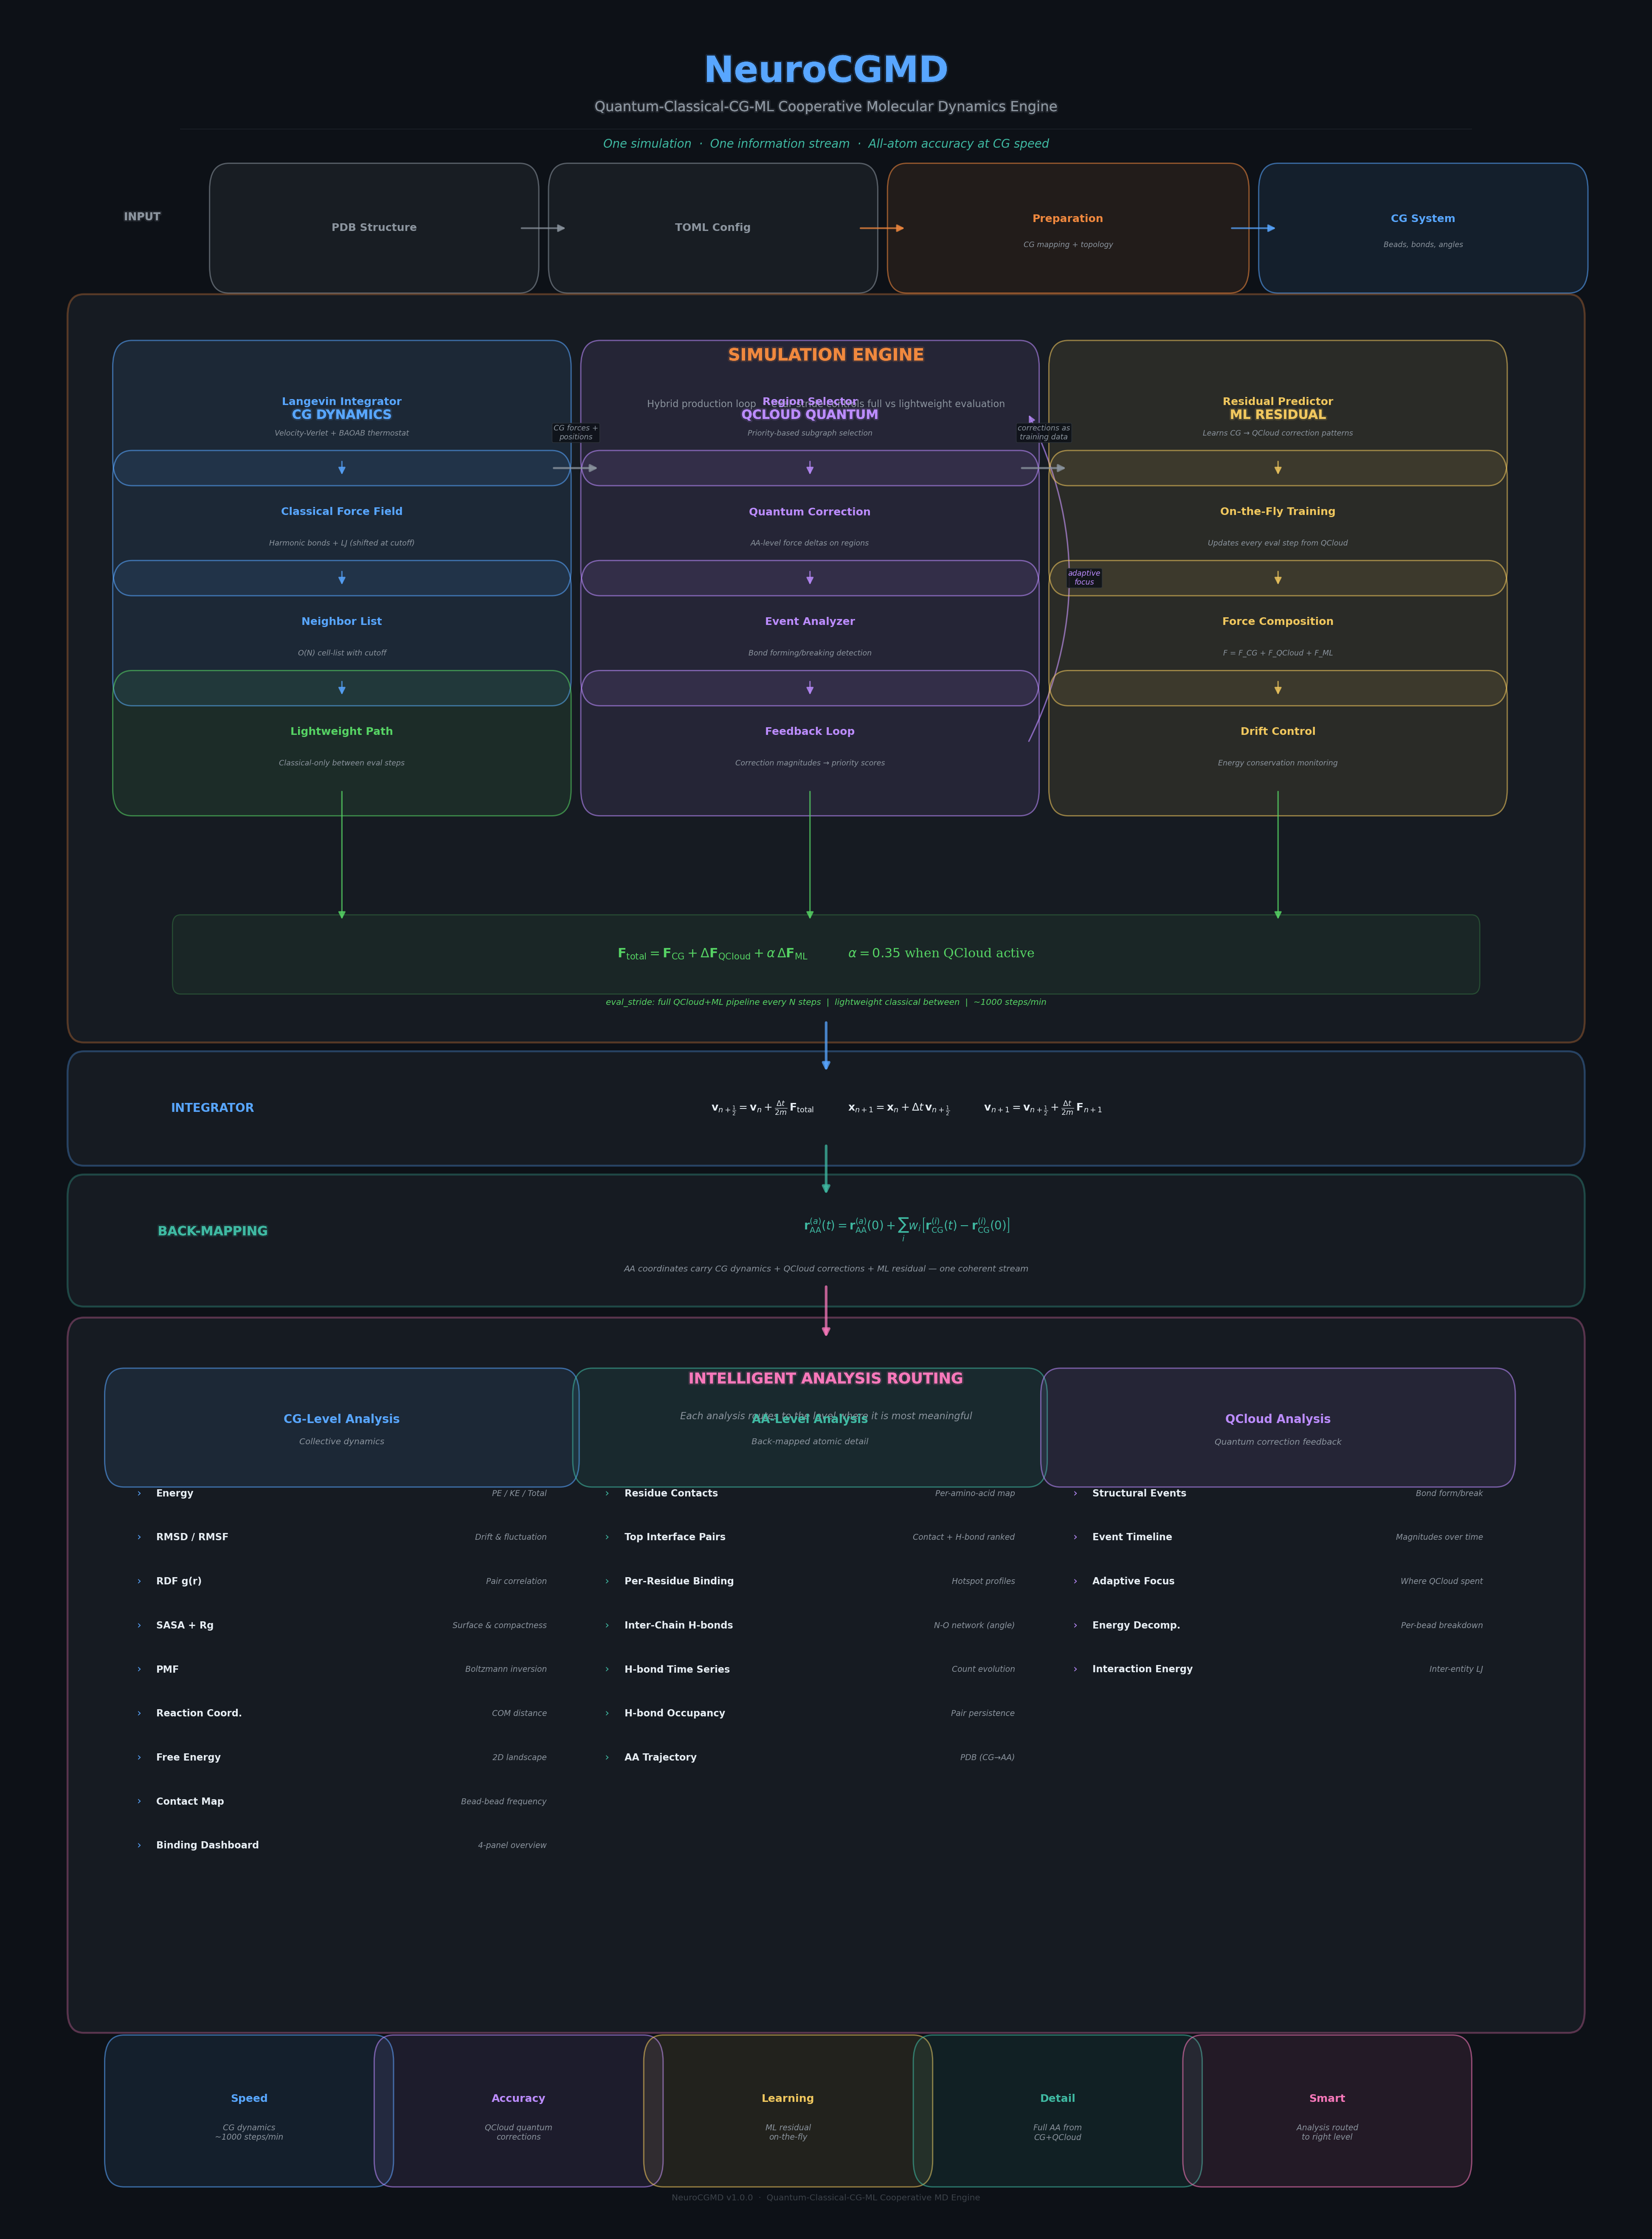Screen dimensions: 1652x2239
Task: Click the PDB Structure input box
Action: (373, 228)
